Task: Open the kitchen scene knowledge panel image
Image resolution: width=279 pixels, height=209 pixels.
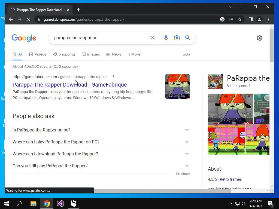Action: point(262,109)
